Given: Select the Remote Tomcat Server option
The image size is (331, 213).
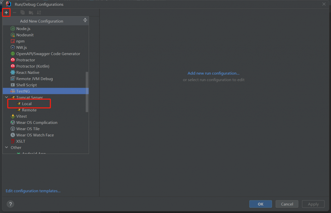Looking at the screenshot, I should (x=29, y=110).
